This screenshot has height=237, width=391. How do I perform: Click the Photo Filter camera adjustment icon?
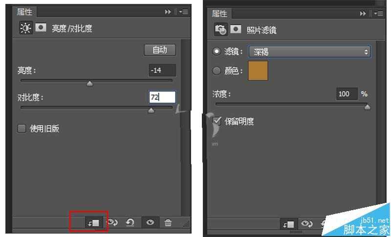click(x=220, y=30)
